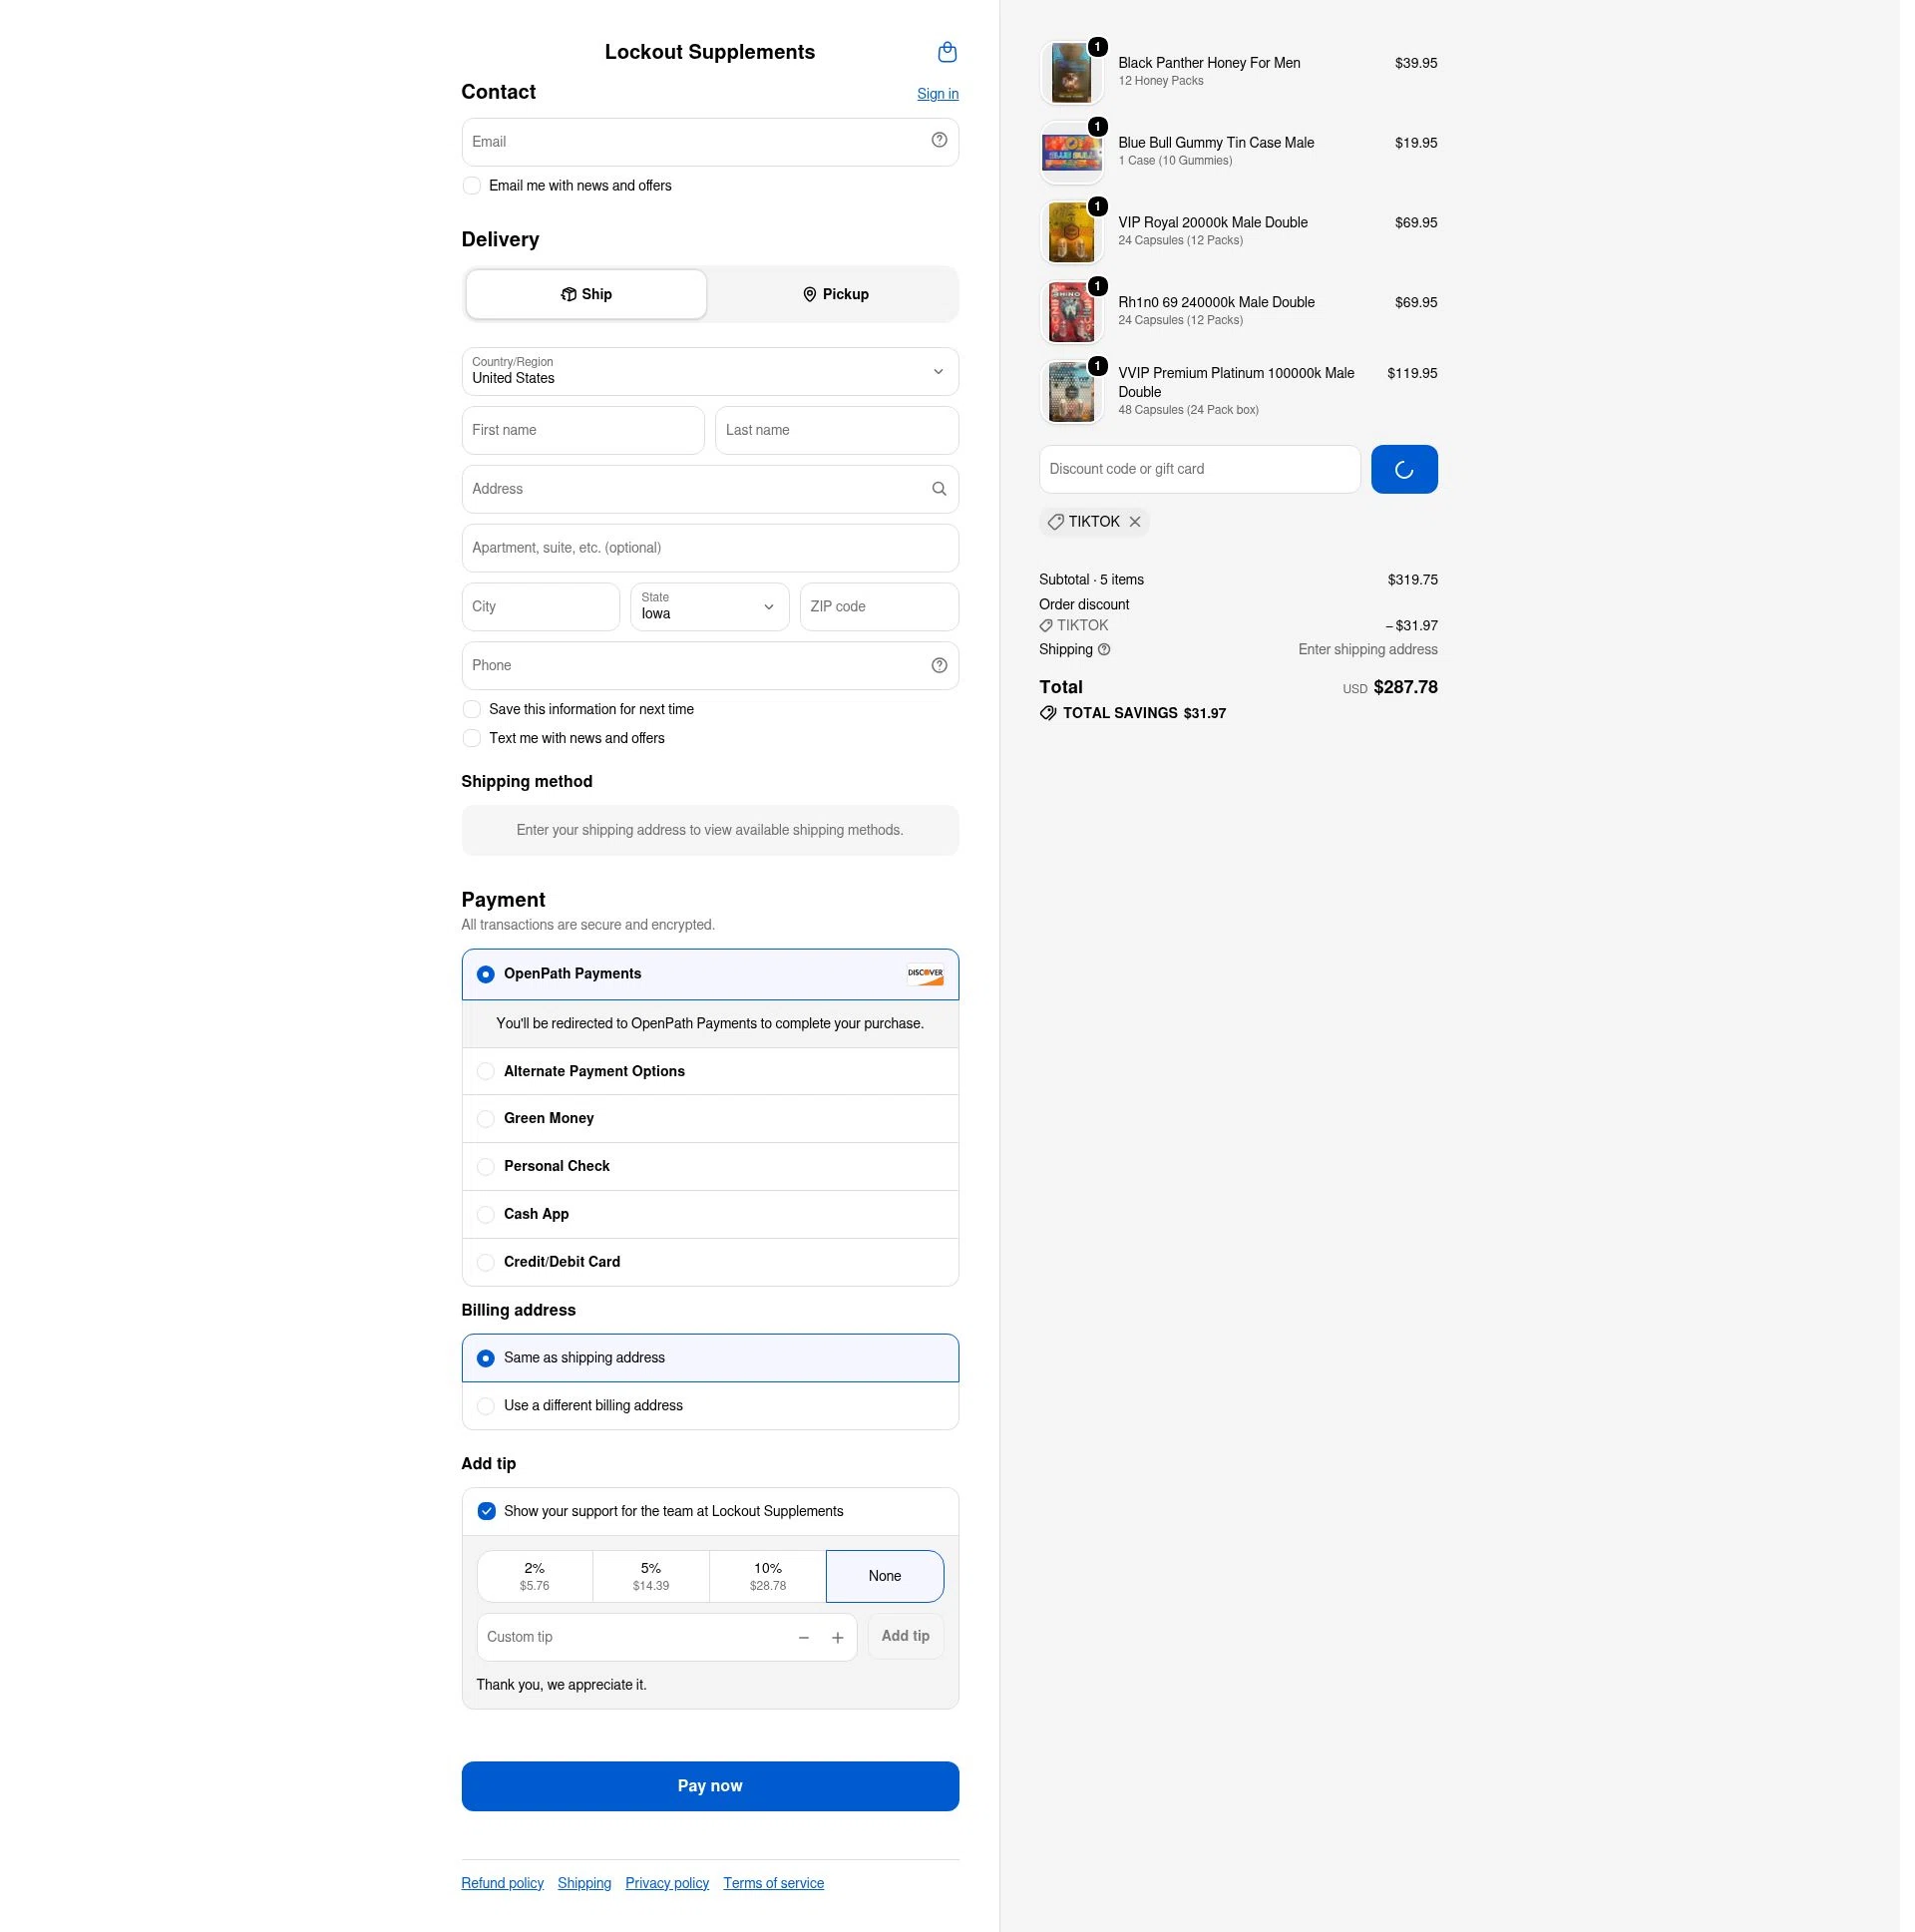The image size is (1915, 1932).
Task: Expand the State dropdown showing Iowa
Action: 709,606
